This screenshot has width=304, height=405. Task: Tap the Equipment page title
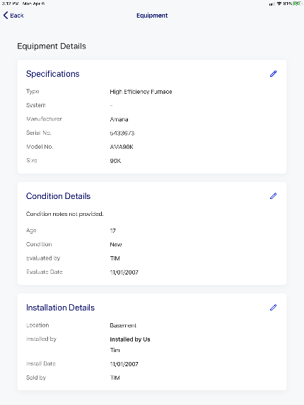click(152, 16)
